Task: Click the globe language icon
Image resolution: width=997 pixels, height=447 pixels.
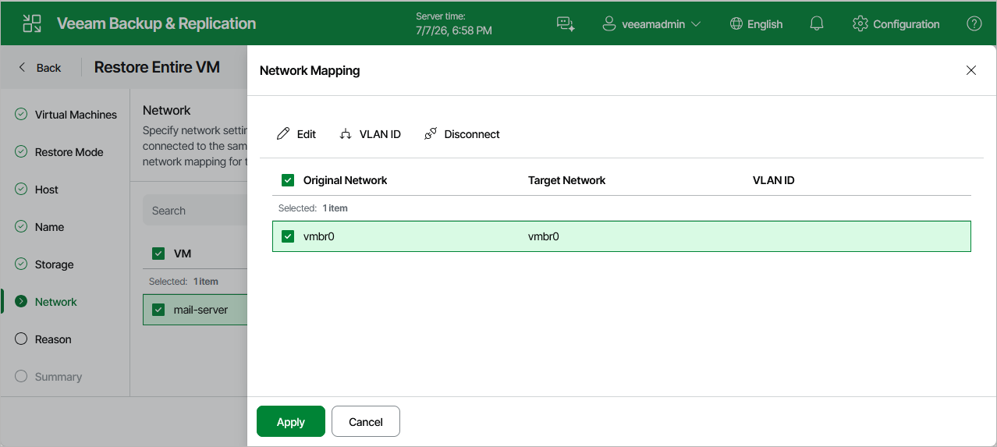Action: point(736,24)
